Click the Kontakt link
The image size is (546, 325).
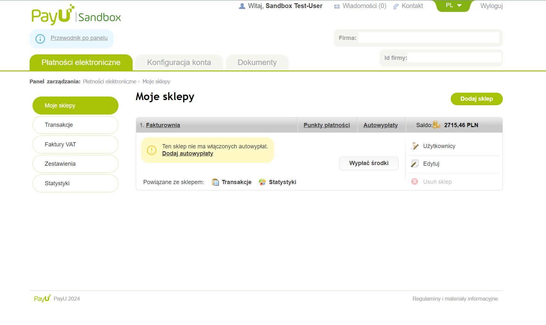[x=412, y=6]
